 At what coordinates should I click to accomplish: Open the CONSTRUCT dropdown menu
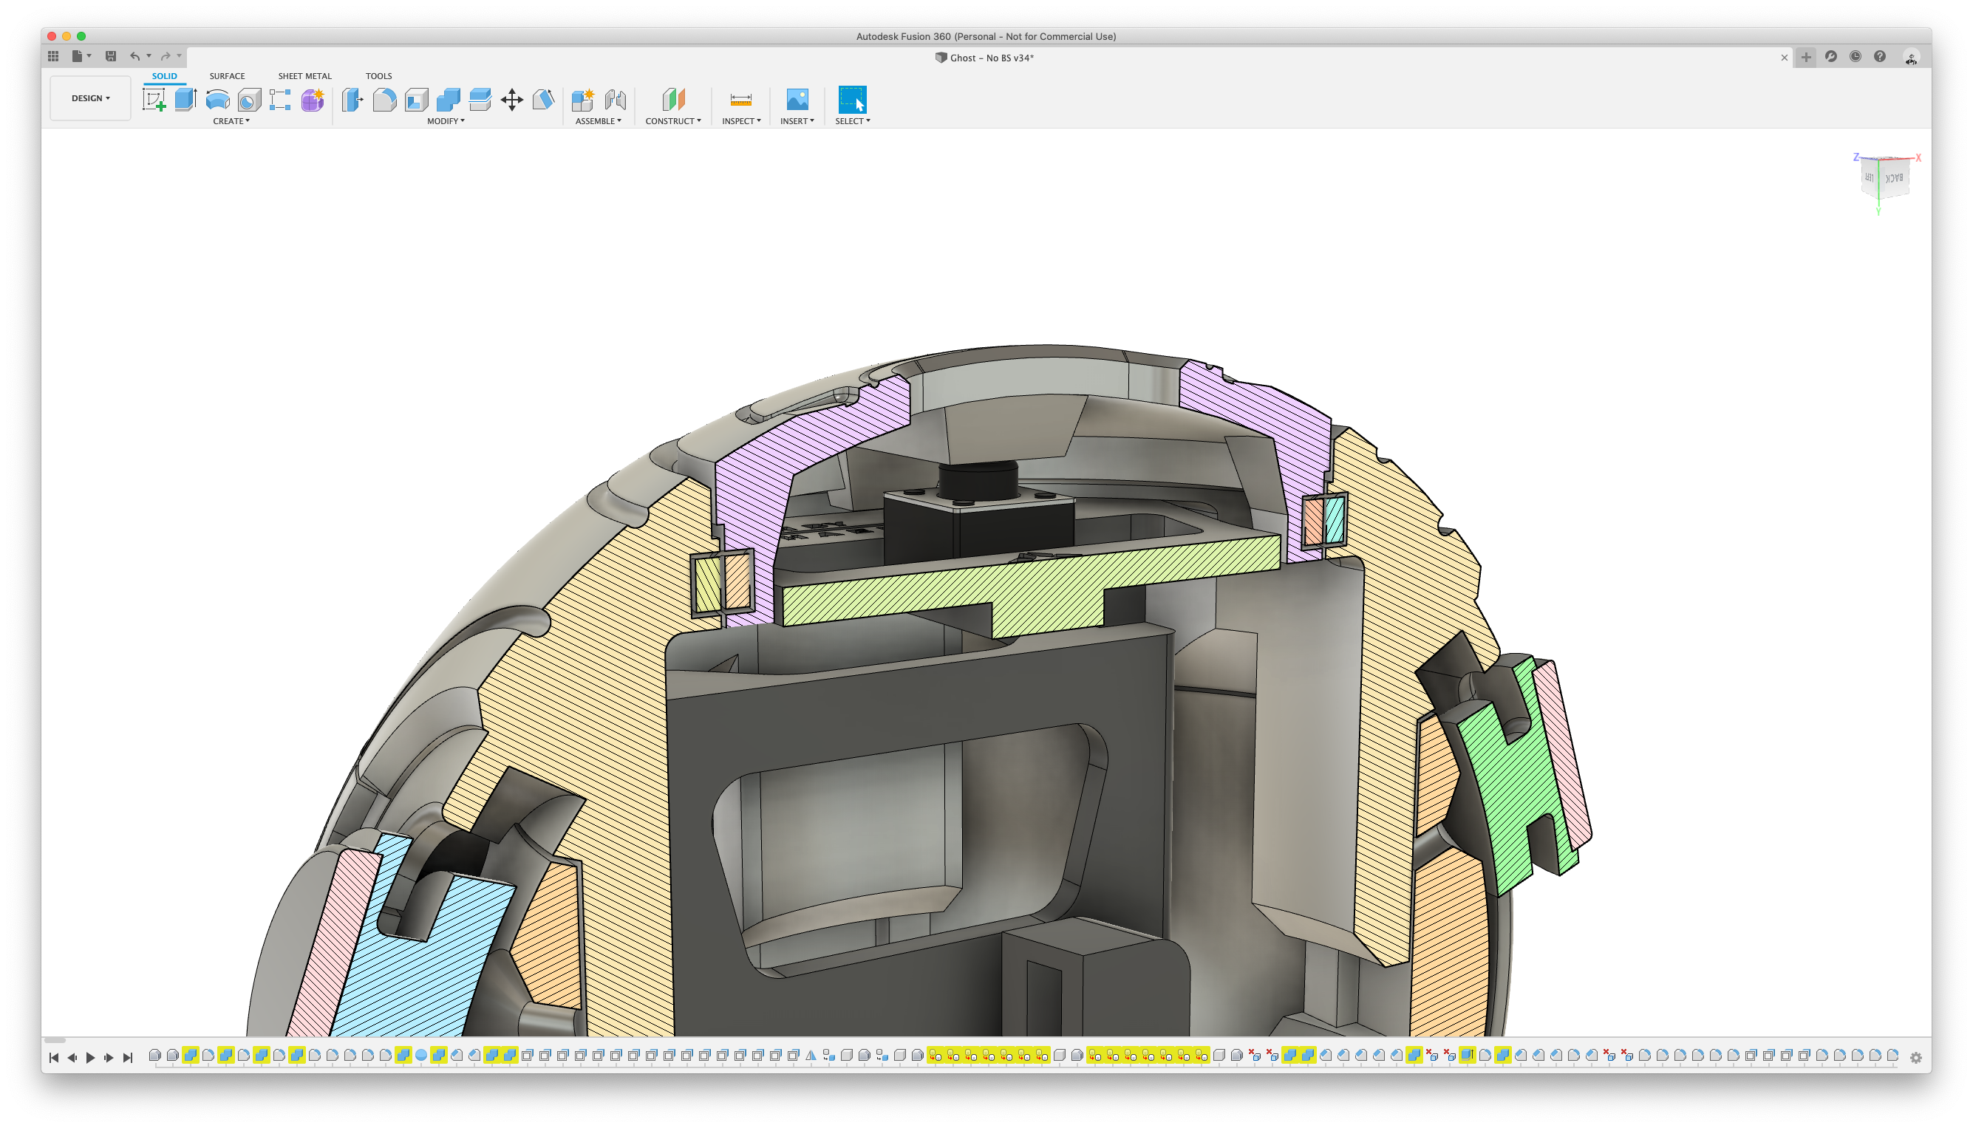coord(672,121)
